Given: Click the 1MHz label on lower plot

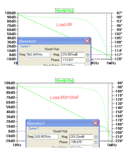Looking at the screenshot, I should (x=112, y=145).
